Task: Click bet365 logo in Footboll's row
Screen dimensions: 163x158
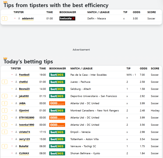Action: (x=57, y=75)
